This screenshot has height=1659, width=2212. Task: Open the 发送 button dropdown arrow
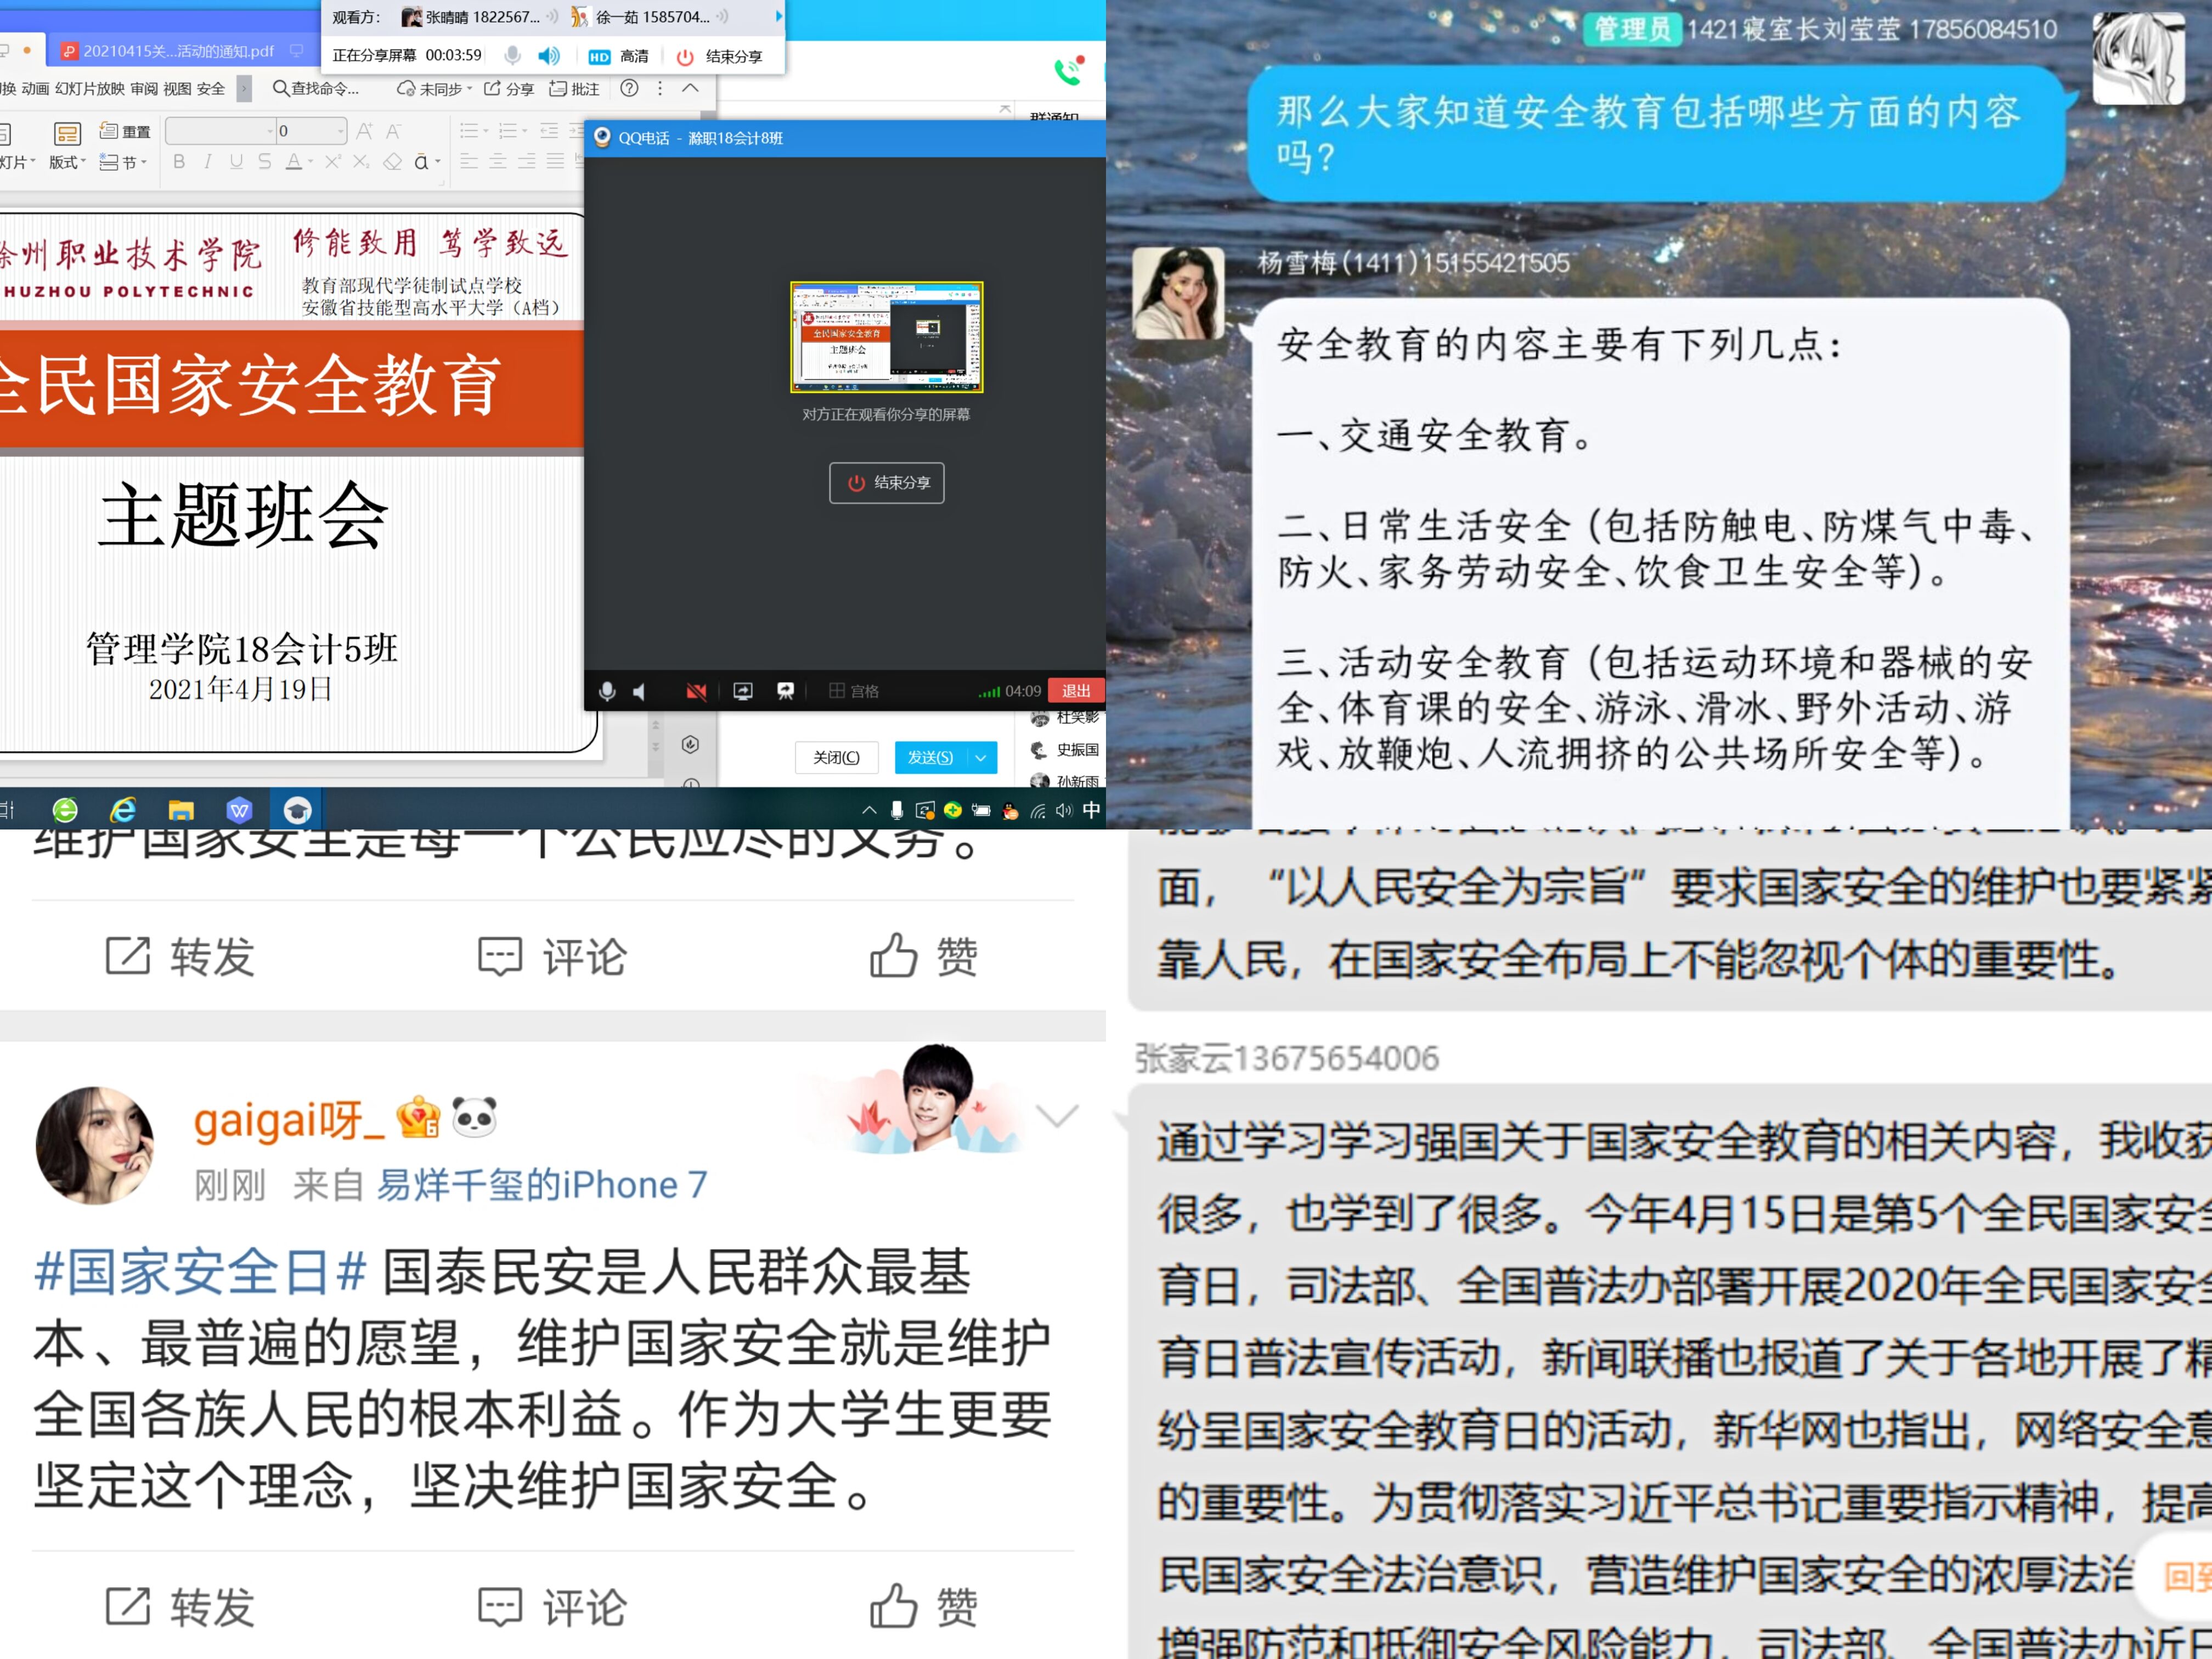click(x=981, y=758)
